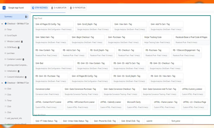Screen dimensions: 214x128
Task: Open Facebook Base or Pixel Code All Pages card
Action: pyautogui.click(x=191, y=40)
